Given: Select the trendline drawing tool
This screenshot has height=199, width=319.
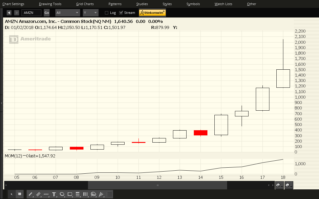Looking at the screenshot, I should [x=31, y=194].
